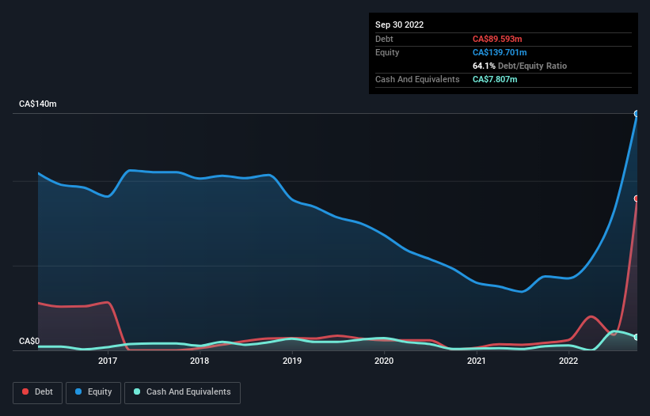The height and width of the screenshot is (416, 650).
Task: Click the CA$0 y-axis label
Action: tap(29, 341)
